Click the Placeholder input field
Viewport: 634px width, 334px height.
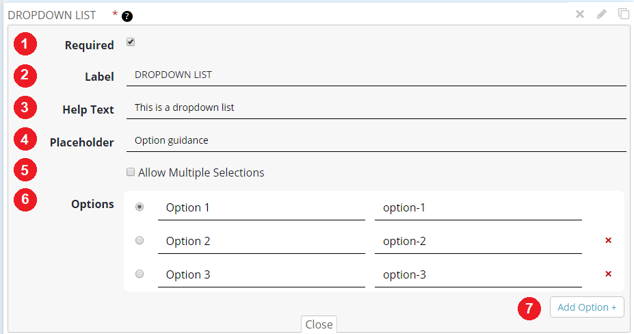click(376, 140)
